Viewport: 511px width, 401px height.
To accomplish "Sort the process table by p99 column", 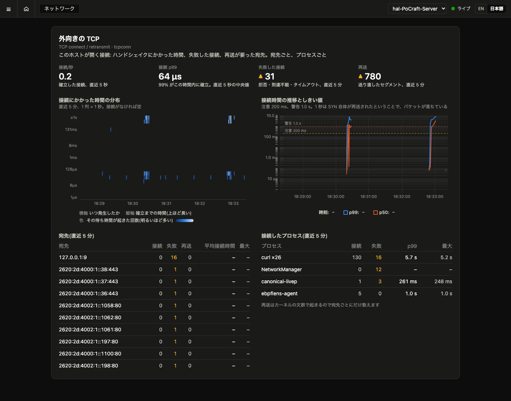I will coord(412,246).
